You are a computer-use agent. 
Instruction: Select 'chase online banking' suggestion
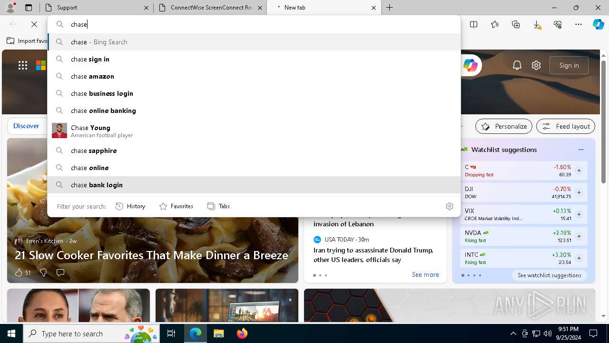pos(254,111)
